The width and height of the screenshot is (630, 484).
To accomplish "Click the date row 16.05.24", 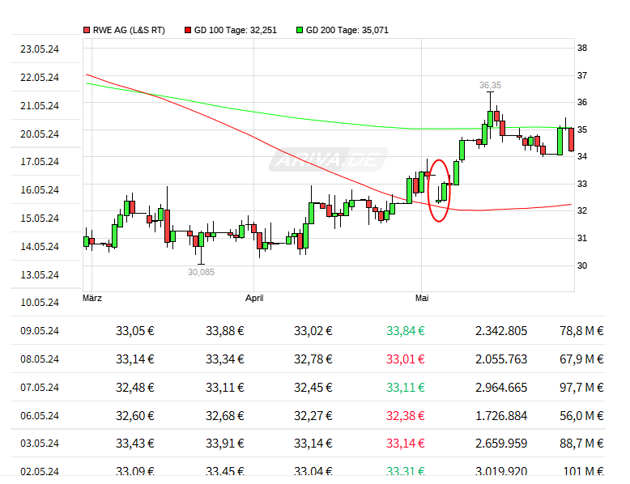I will 40,189.
